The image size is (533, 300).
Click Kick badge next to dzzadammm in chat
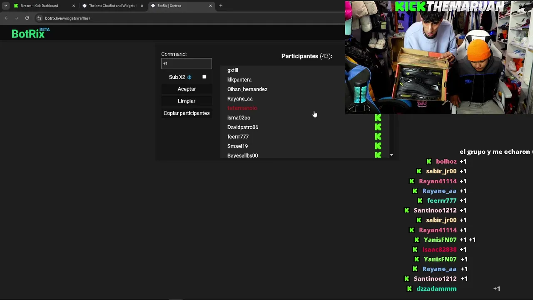409,289
